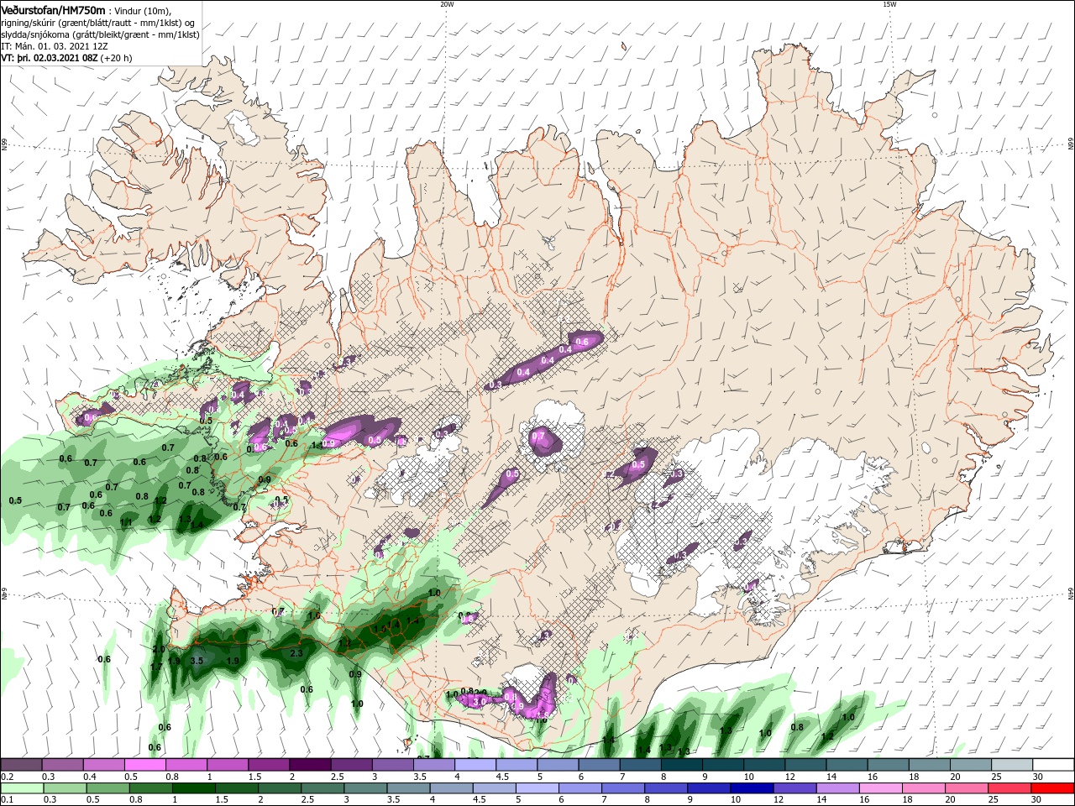Select the upper legend pink swatch between 0.5 and 0.8
Image resolution: width=1075 pixels, height=806 pixels.
144,765
